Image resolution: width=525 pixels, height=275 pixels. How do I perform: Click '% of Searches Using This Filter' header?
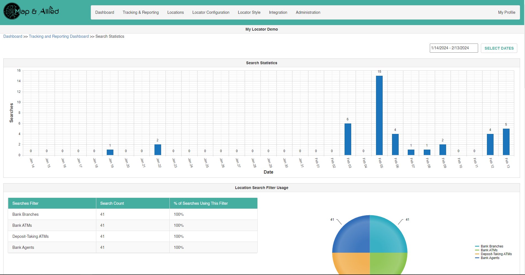213,203
